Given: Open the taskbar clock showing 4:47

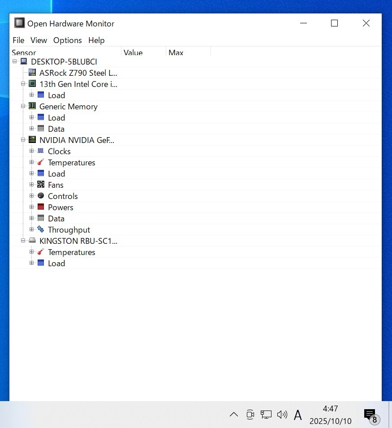Looking at the screenshot, I should 330,415.
